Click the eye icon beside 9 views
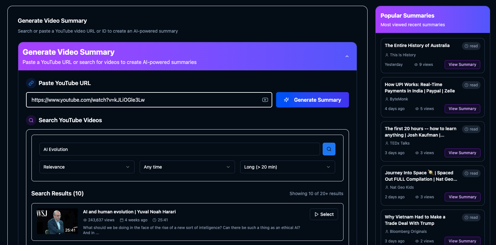The image size is (496, 245). [x=416, y=65]
